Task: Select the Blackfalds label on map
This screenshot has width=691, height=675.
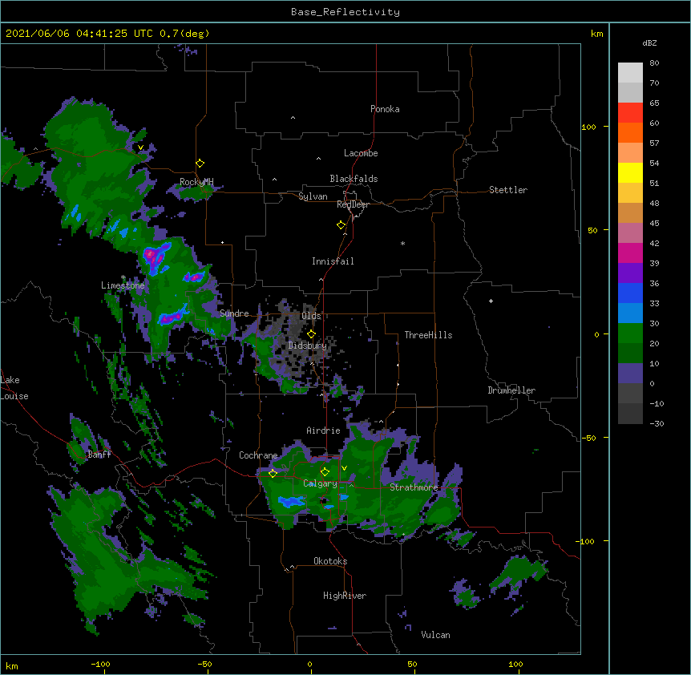Action: pos(354,179)
